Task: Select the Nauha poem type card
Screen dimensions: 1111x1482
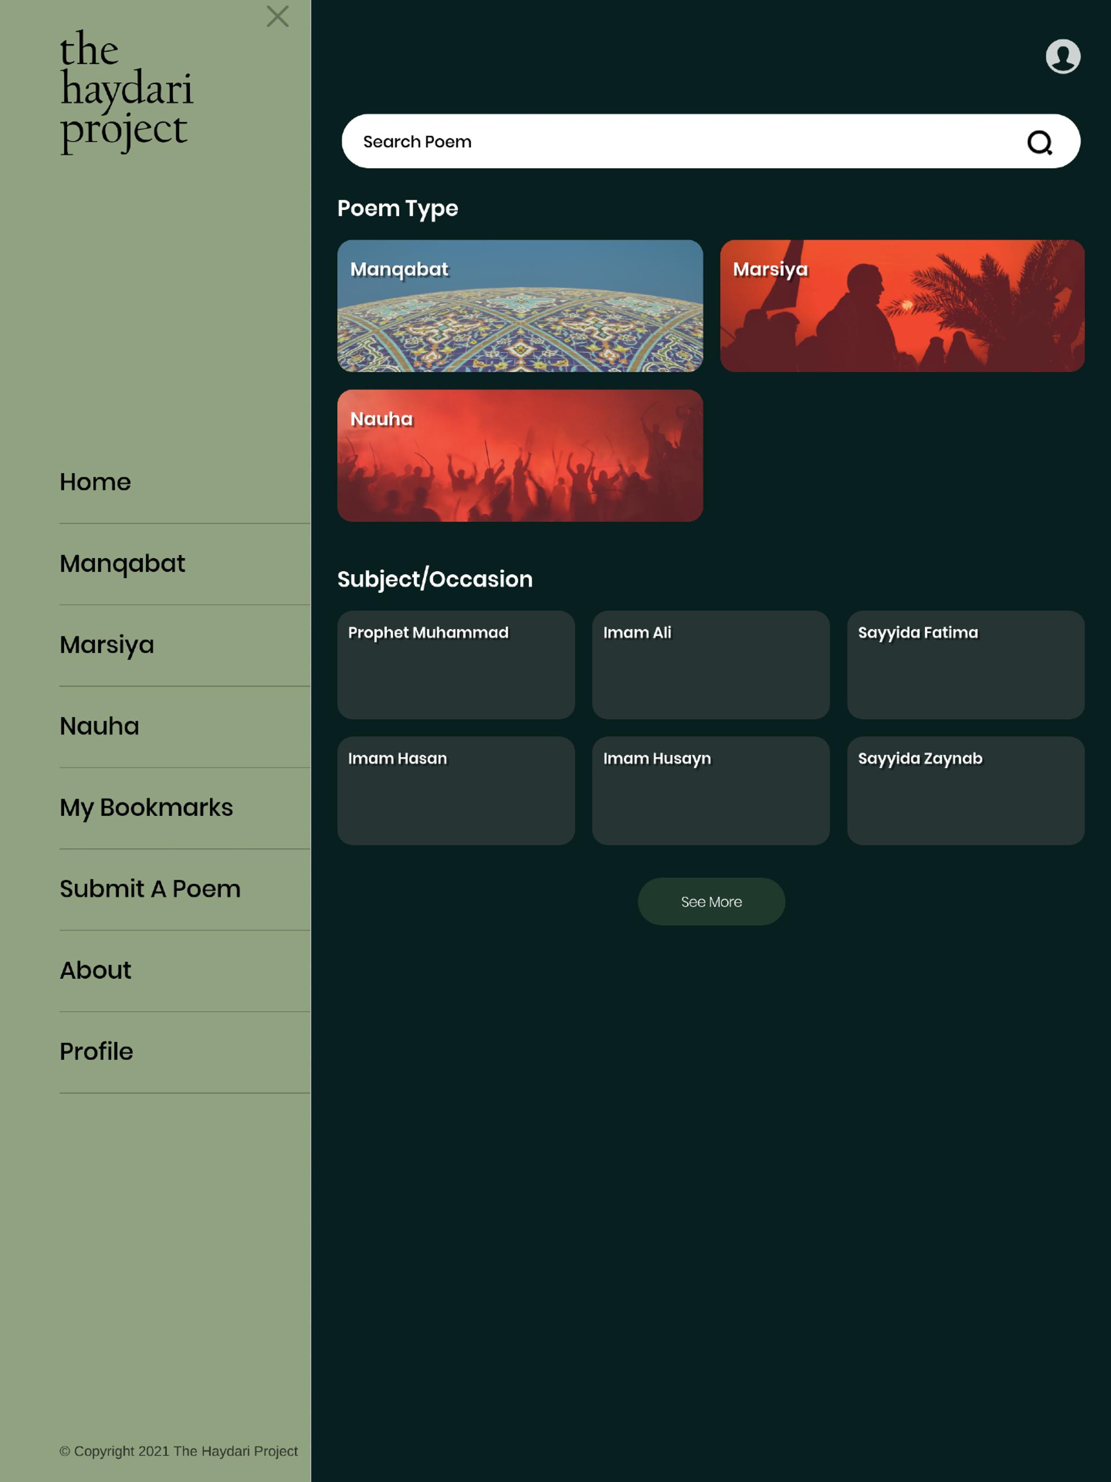Action: [520, 456]
